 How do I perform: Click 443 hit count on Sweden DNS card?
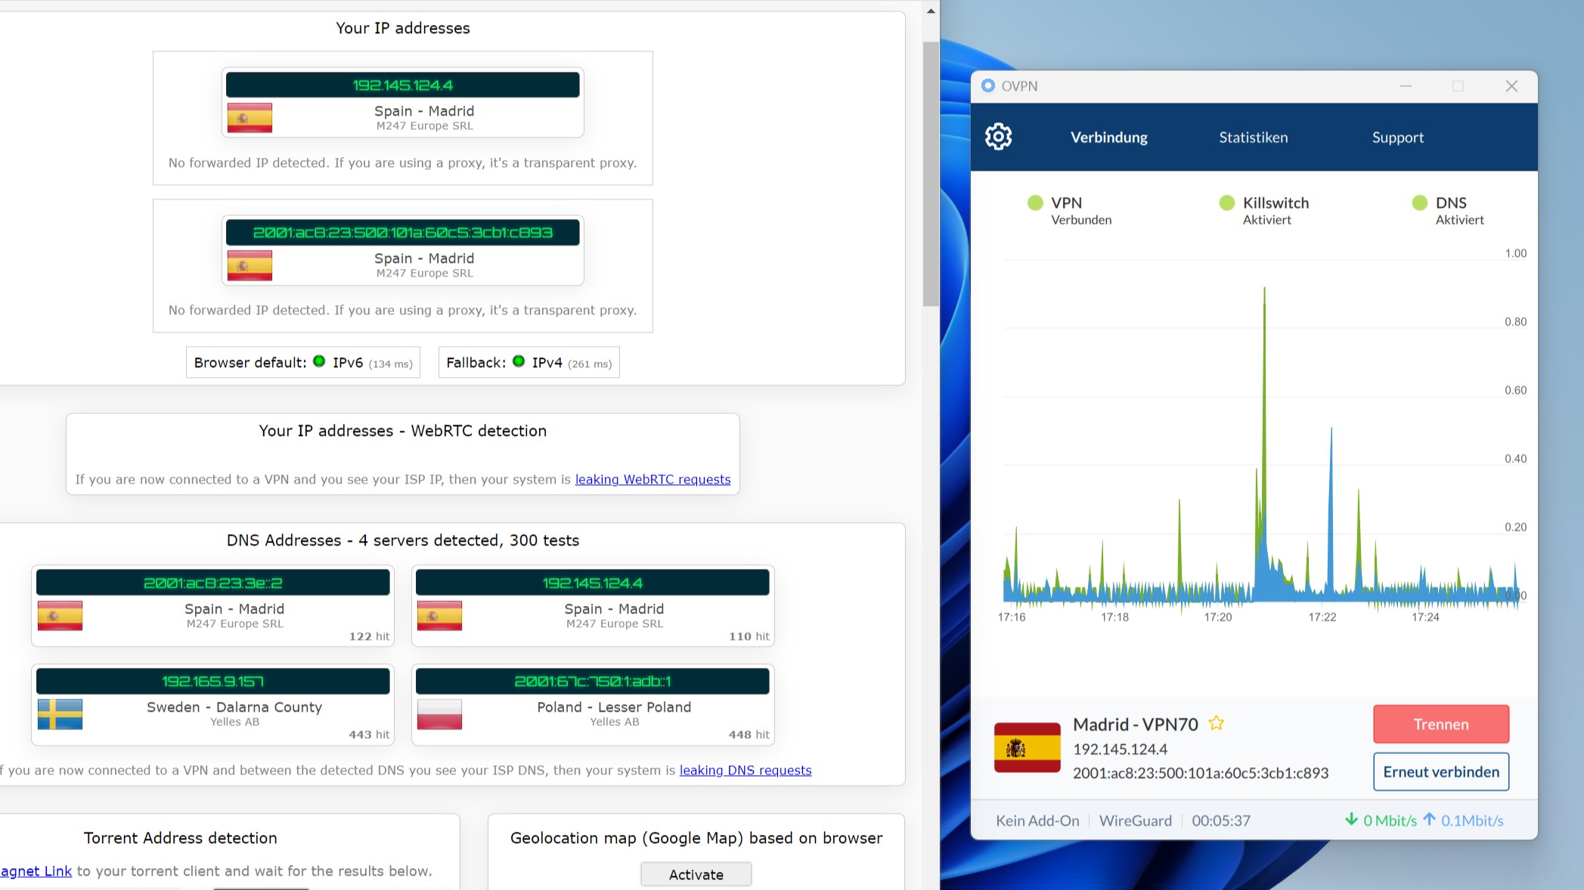pyautogui.click(x=369, y=734)
